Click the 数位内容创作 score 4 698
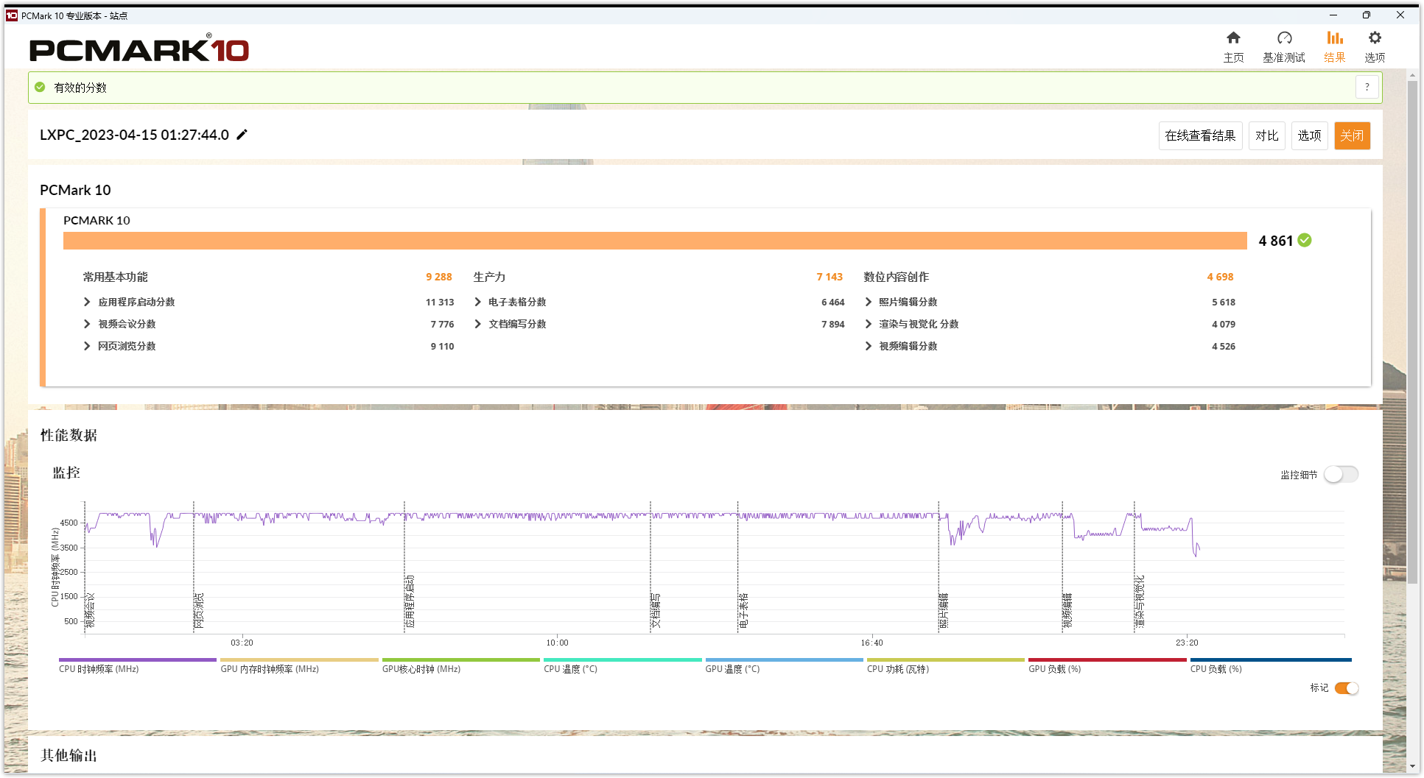1424x778 pixels. point(1220,277)
